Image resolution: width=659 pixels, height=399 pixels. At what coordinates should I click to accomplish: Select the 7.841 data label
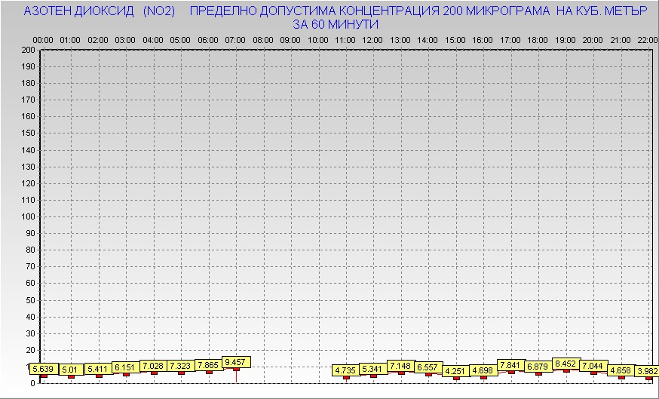510,365
